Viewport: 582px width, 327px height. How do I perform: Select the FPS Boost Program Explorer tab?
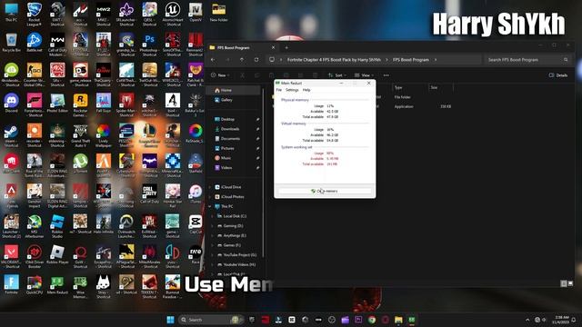(243, 48)
